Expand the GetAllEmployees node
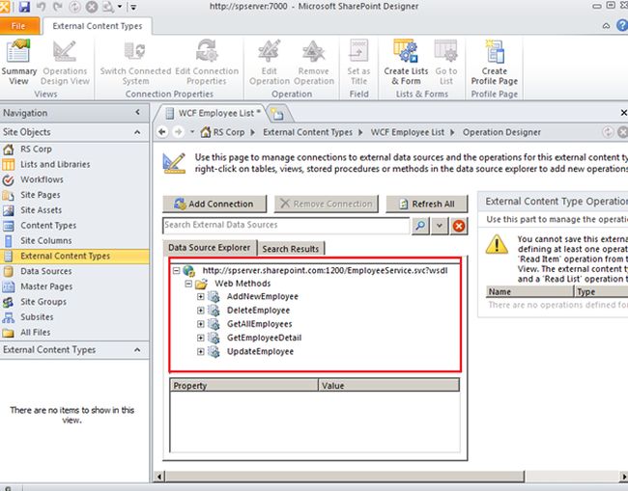This screenshot has width=628, height=491. 201,324
